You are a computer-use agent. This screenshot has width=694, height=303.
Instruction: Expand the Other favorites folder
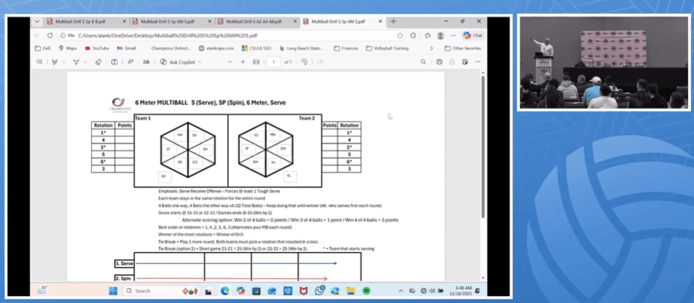click(x=463, y=48)
